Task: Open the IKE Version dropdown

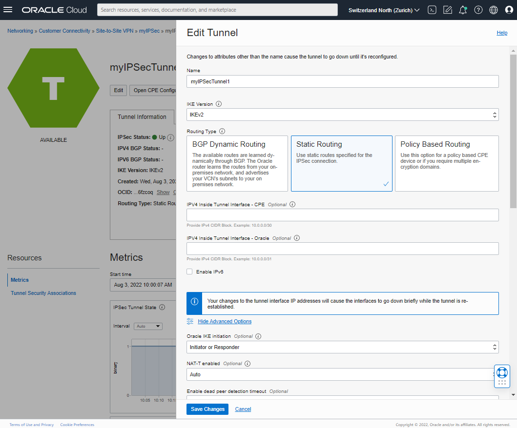Action: 342,115
